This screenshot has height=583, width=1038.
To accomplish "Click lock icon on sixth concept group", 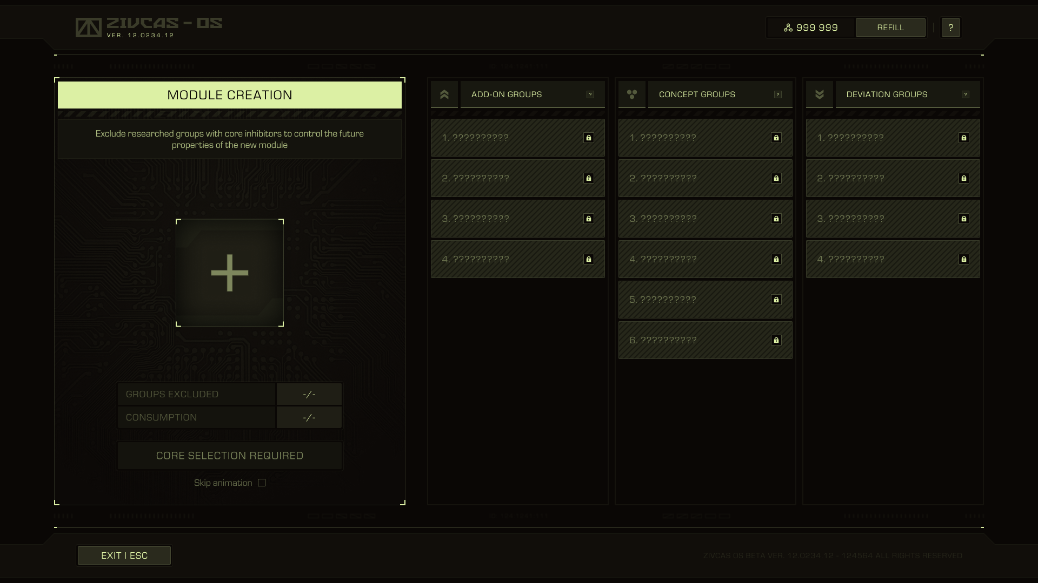I will tap(776, 340).
